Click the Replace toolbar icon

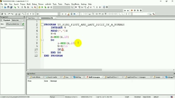pos(35,7)
